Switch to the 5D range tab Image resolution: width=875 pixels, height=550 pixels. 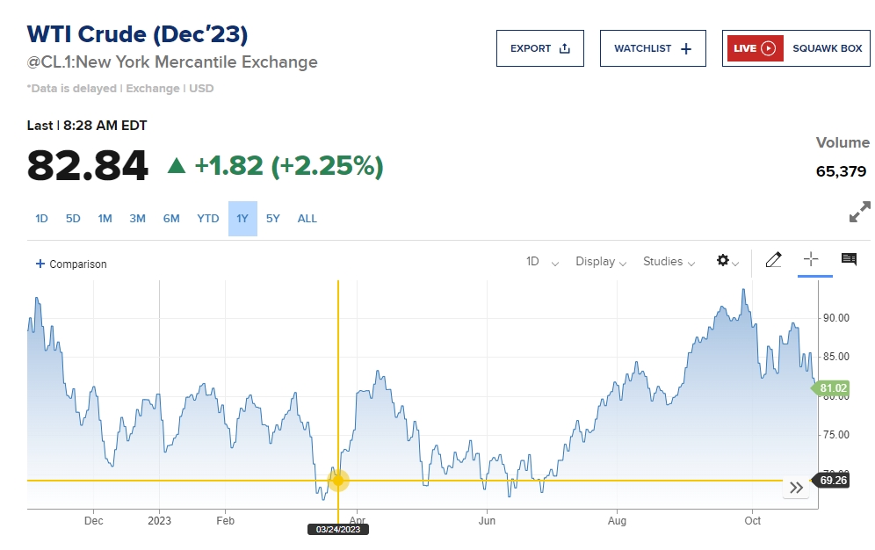[73, 219]
